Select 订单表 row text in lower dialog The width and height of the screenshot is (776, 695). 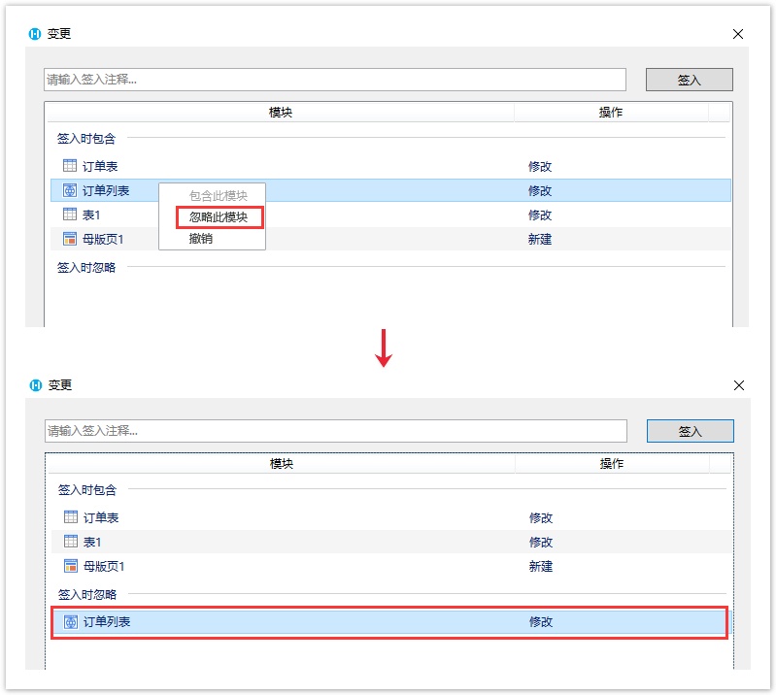(101, 518)
